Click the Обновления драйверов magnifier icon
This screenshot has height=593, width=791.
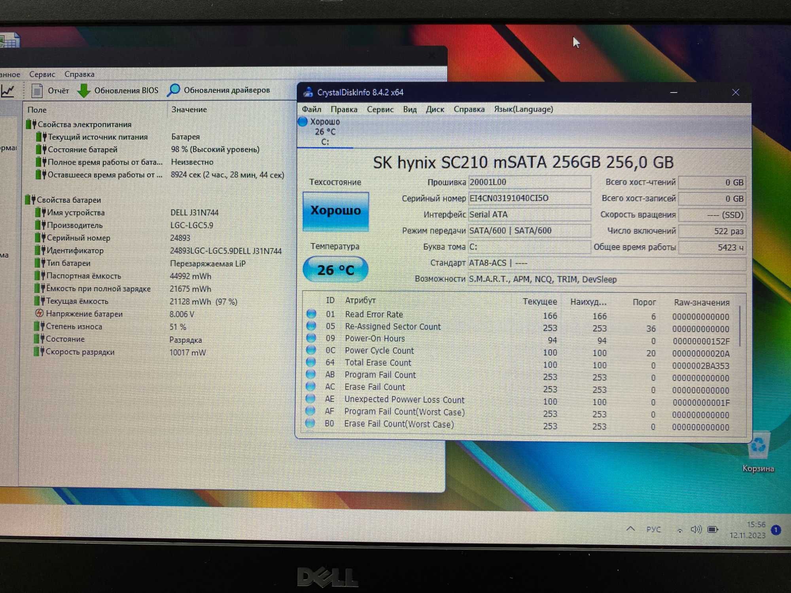174,90
